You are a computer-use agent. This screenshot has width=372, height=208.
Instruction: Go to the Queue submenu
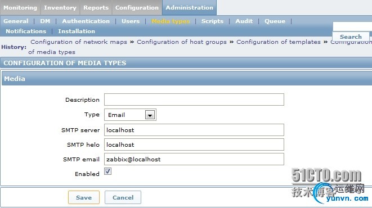tap(275, 21)
